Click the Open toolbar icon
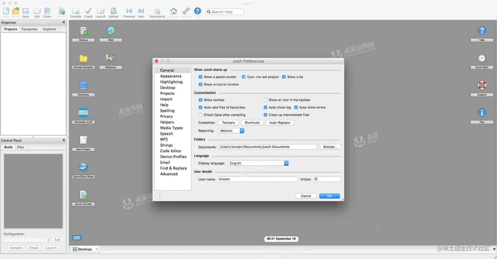497x259 pixels. pos(15,12)
